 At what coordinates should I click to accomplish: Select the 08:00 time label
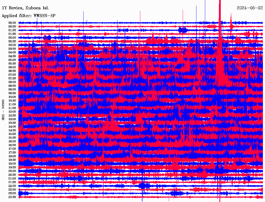click(x=12, y=82)
